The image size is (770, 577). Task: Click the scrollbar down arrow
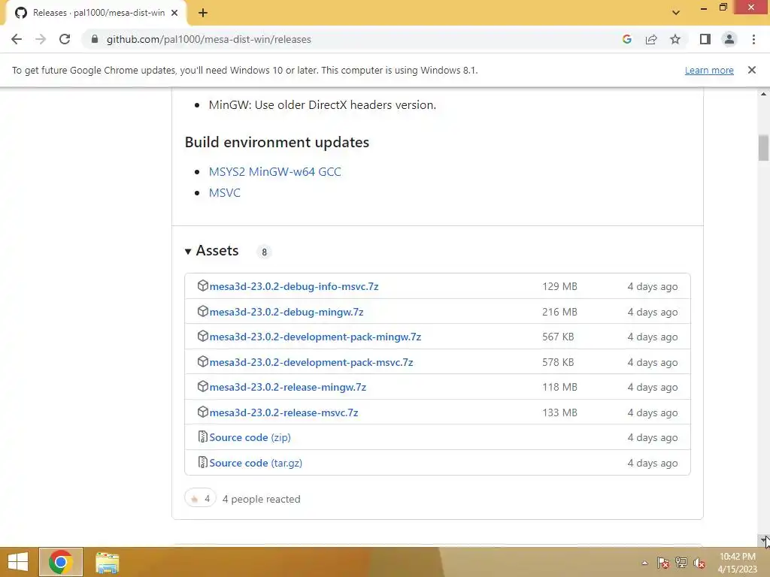(763, 539)
